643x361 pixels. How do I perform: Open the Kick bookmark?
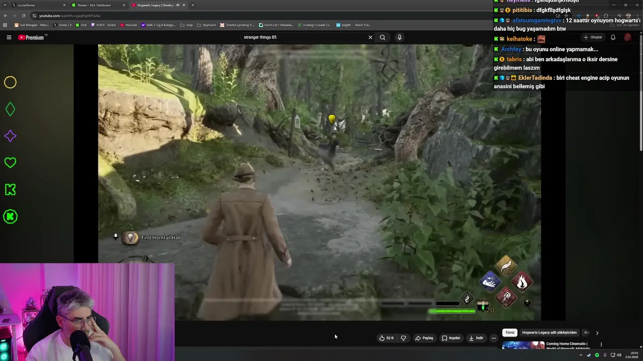[81, 25]
